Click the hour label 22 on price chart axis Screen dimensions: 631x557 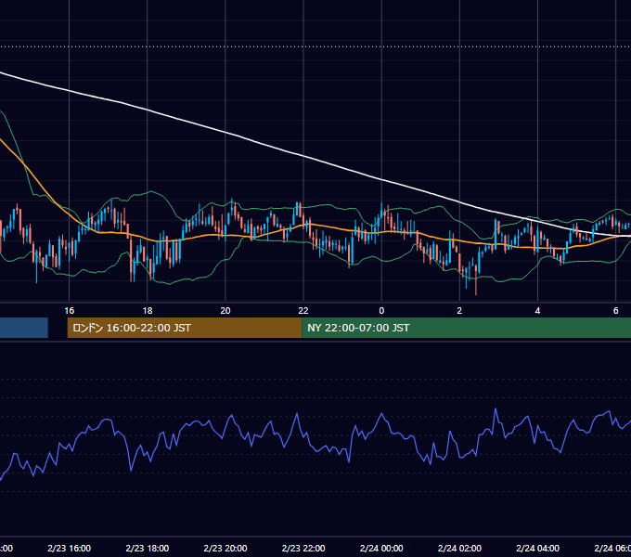[303, 311]
